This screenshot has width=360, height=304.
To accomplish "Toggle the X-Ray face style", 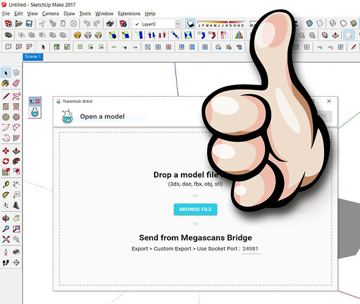I will [x=309, y=23].
